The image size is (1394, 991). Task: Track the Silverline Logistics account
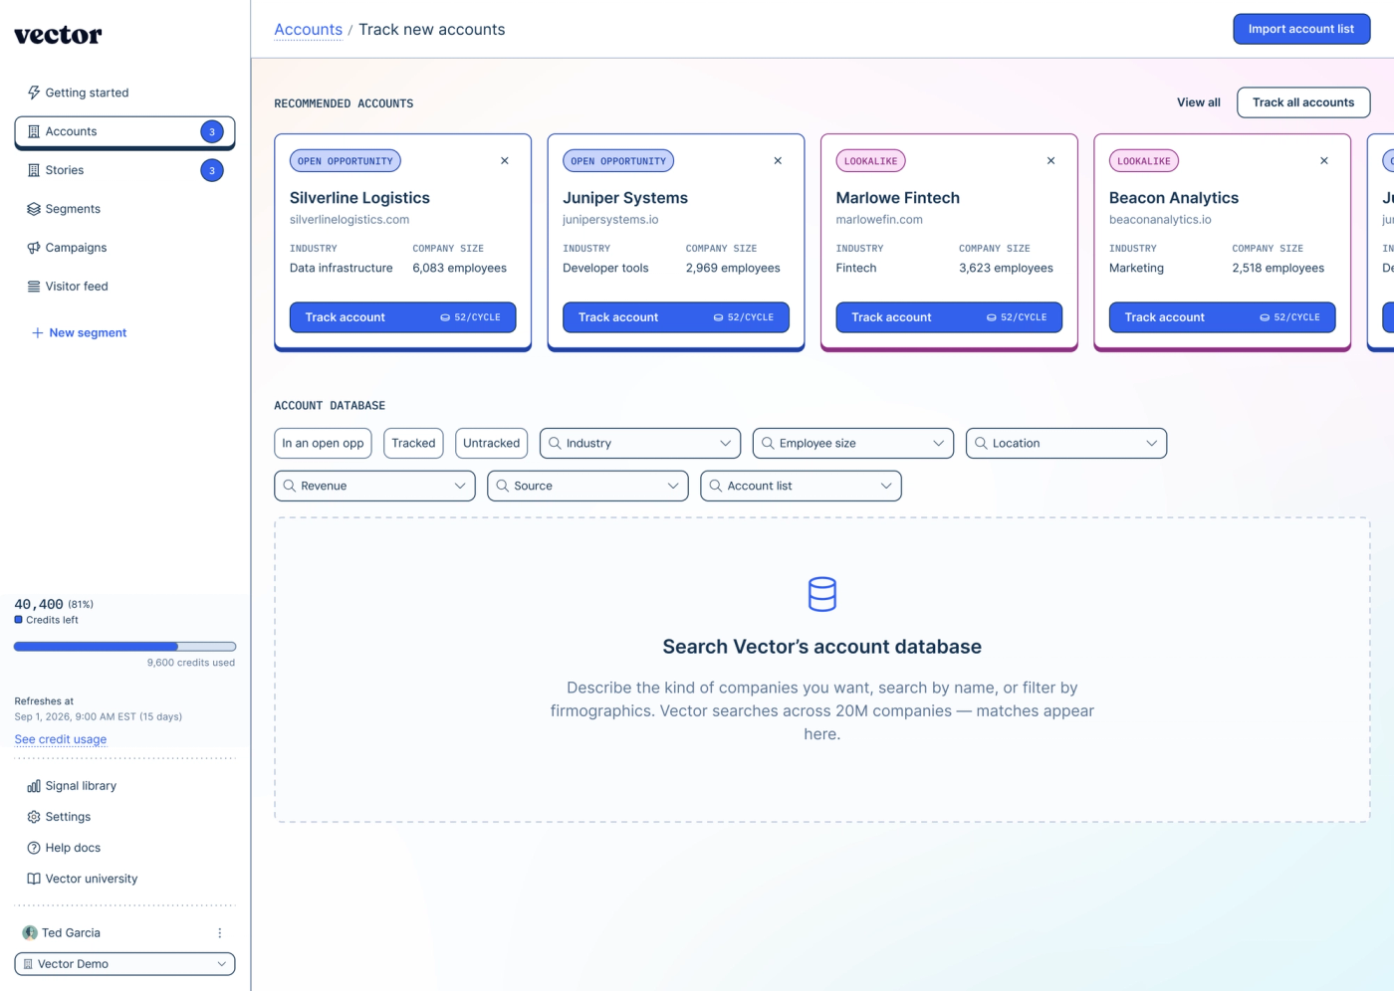point(402,317)
